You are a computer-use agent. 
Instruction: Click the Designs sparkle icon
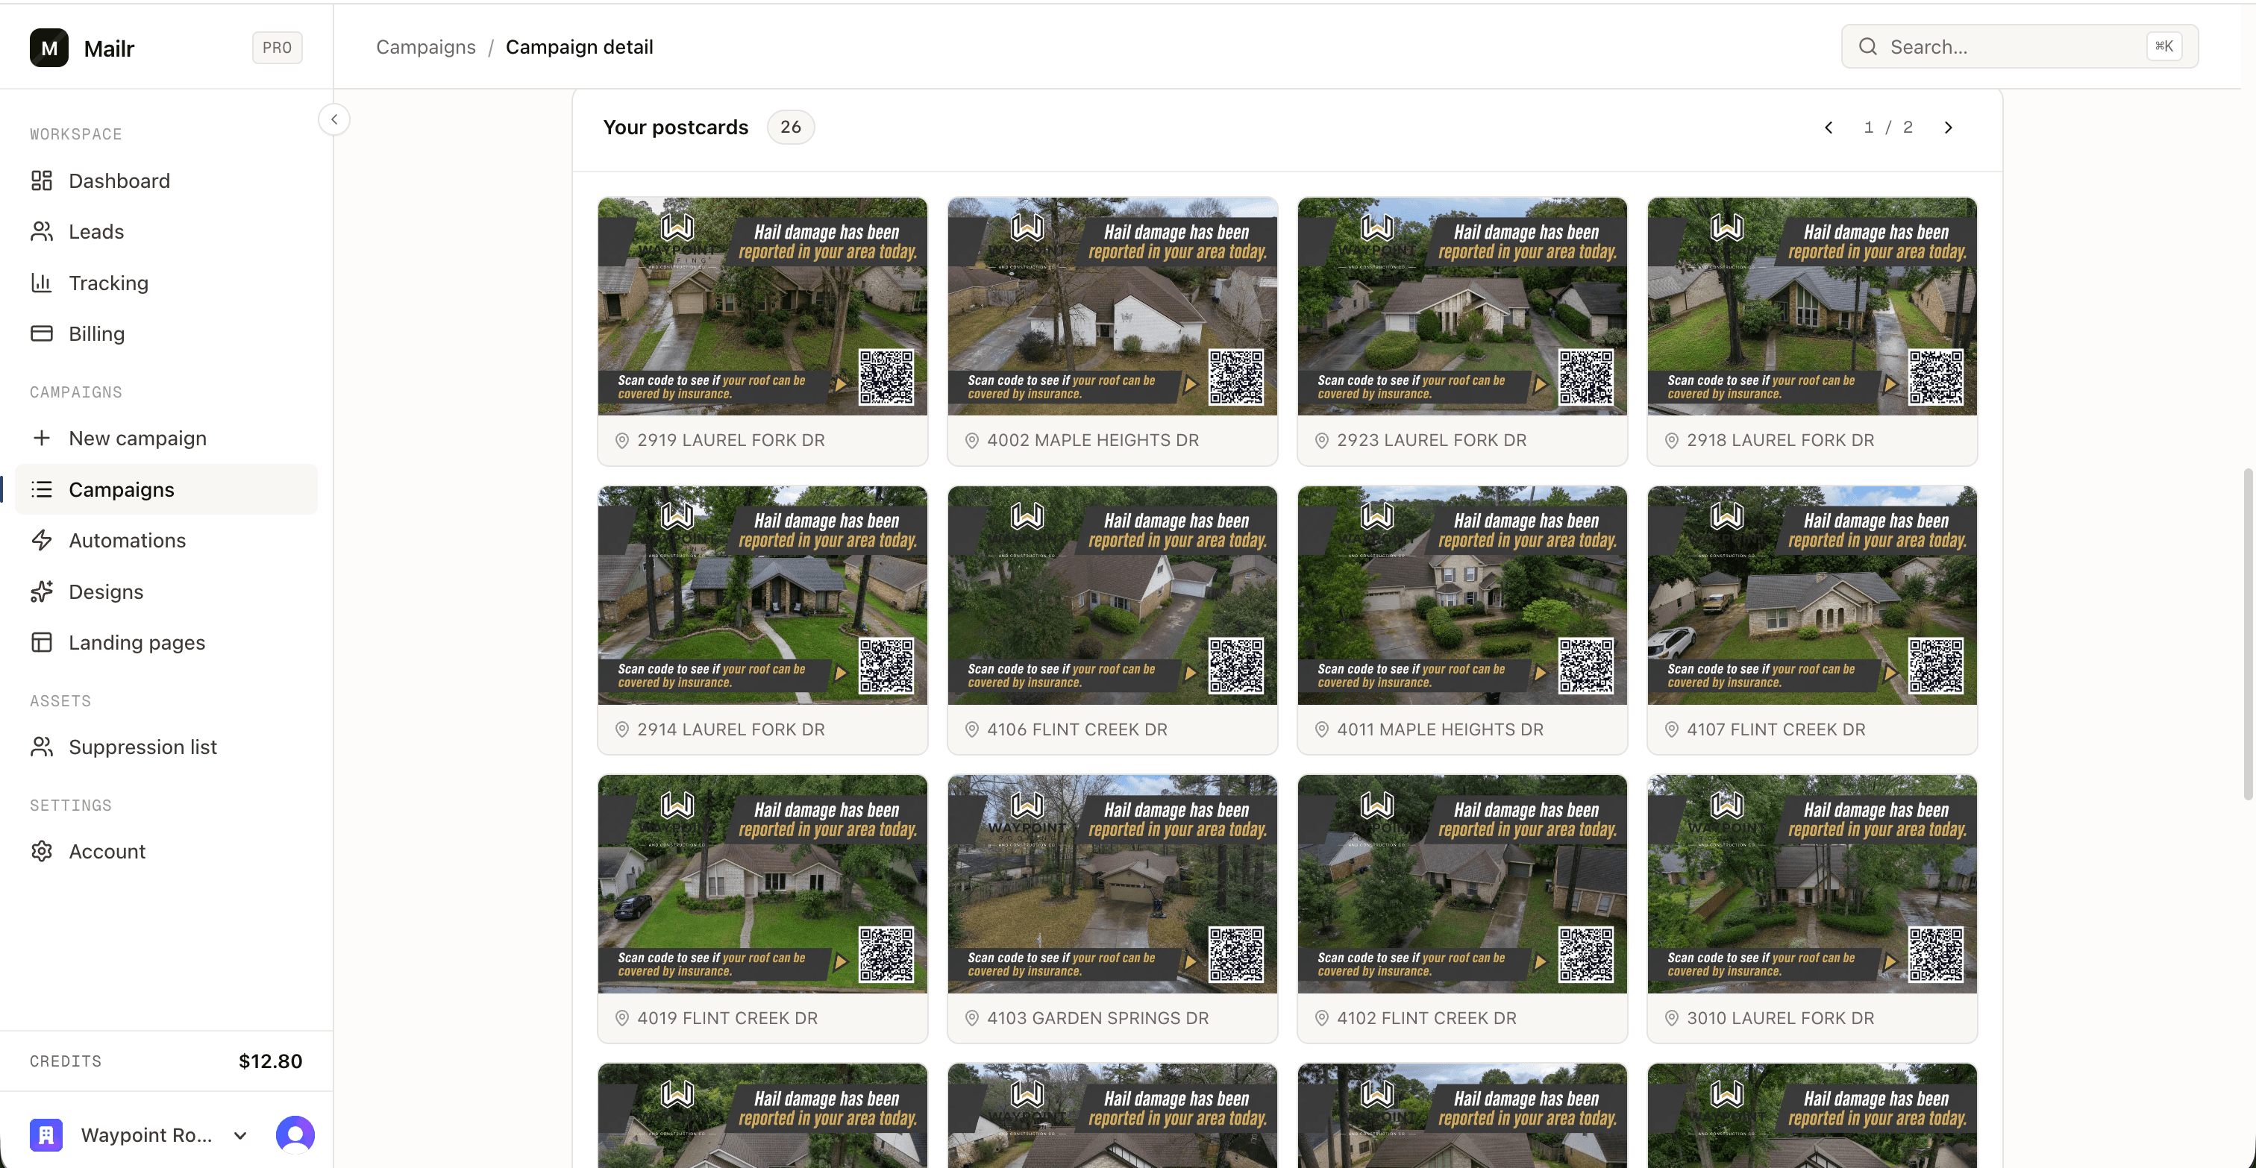(42, 592)
